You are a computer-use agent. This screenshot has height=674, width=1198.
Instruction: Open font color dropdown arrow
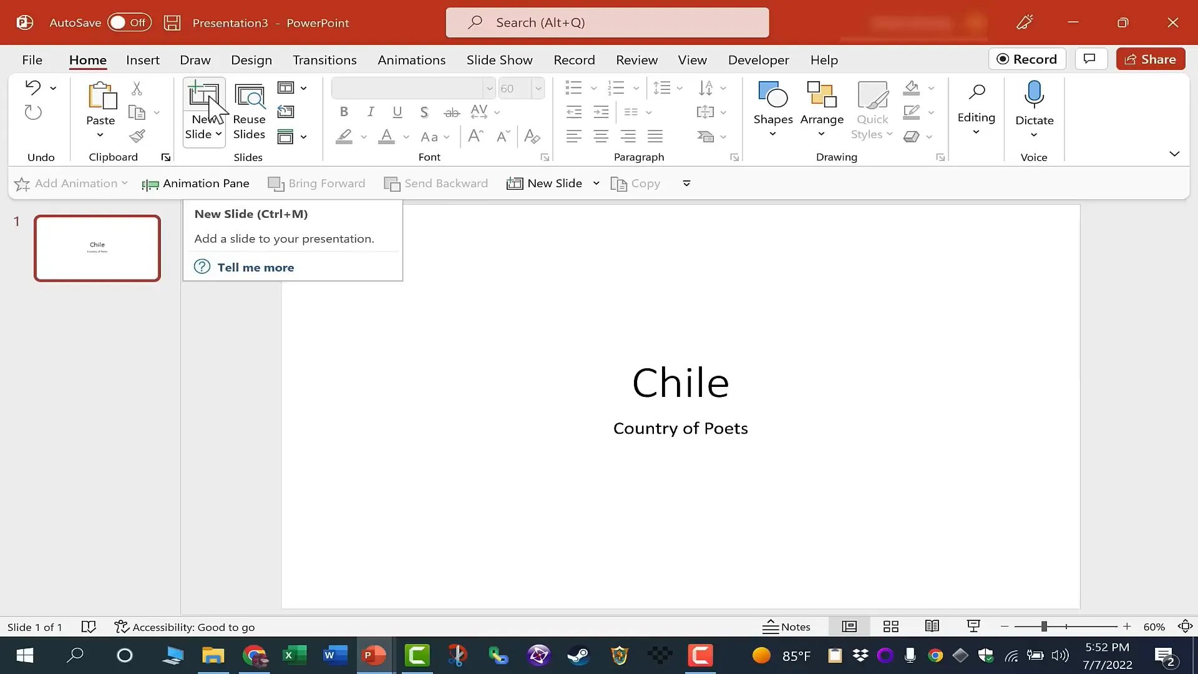pos(406,137)
